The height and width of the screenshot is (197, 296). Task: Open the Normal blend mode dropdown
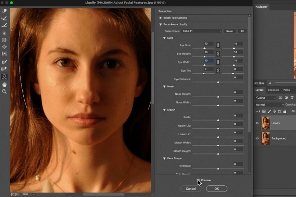click(x=270, y=104)
